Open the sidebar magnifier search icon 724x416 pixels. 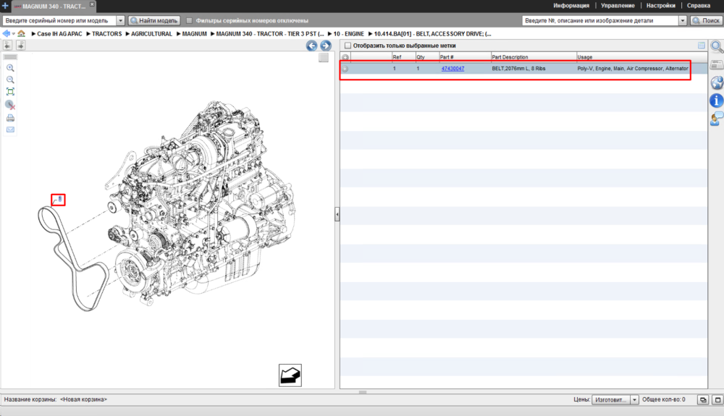pyautogui.click(x=717, y=46)
